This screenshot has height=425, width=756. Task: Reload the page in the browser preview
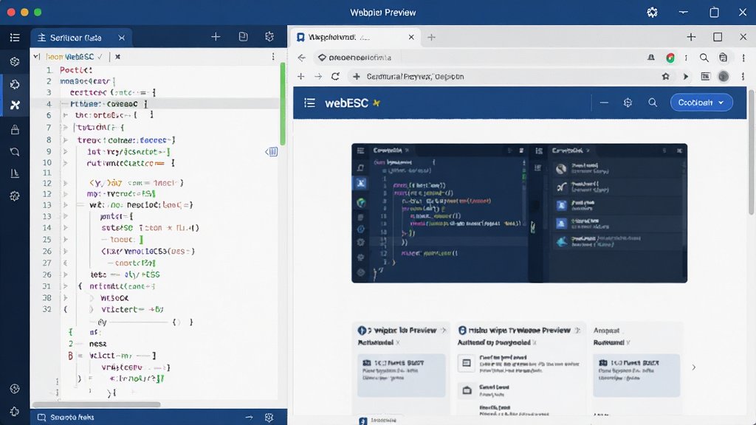(x=336, y=76)
